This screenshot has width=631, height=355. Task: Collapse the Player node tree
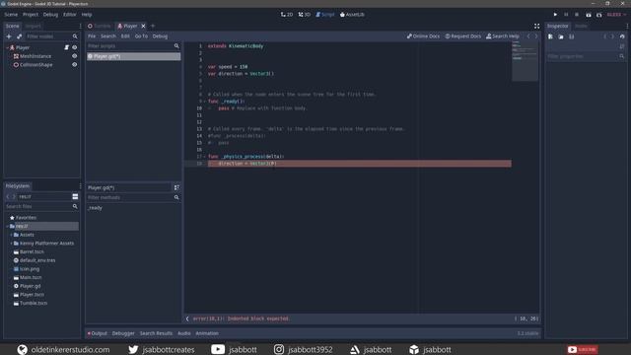click(7, 47)
